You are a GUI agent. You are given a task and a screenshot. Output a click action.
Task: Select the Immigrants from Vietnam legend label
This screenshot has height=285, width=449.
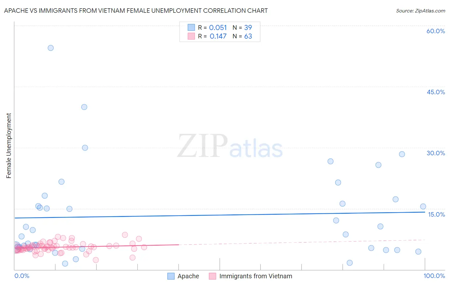pos(256,276)
